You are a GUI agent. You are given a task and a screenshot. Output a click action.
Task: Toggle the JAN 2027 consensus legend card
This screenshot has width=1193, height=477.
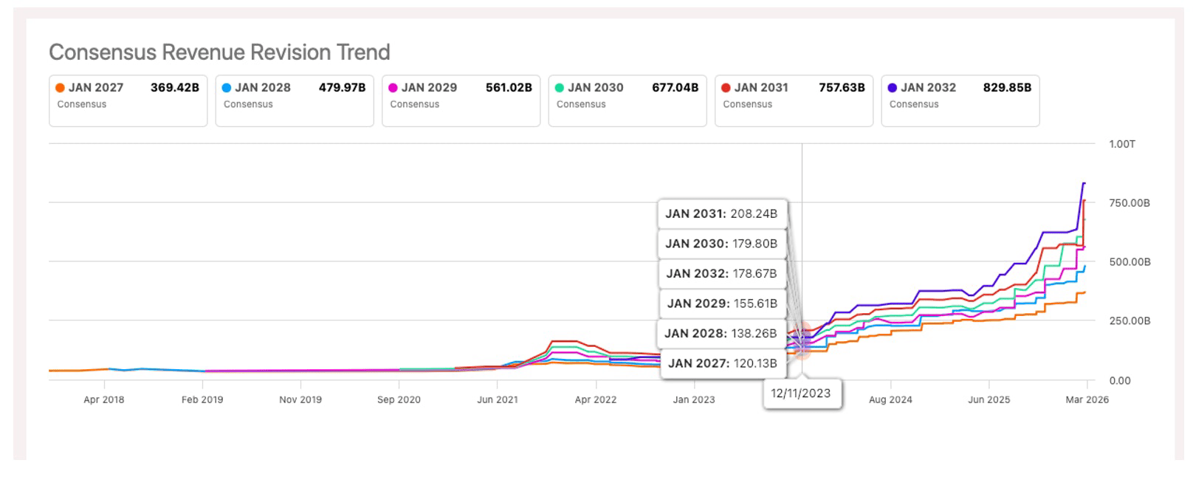point(128,101)
